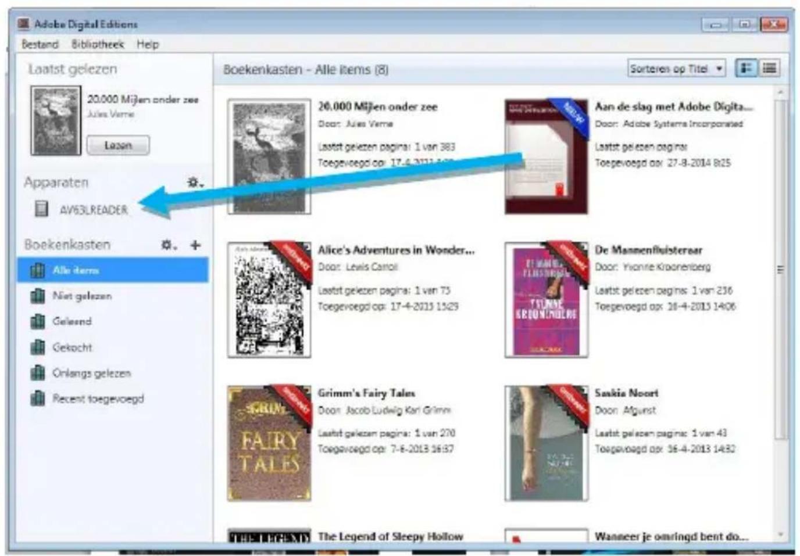Click The Legend of Sleepy Hollow title
The width and height of the screenshot is (800, 556).
(x=390, y=536)
